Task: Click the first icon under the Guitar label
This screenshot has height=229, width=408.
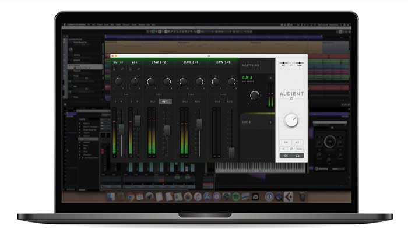Action: (114, 69)
